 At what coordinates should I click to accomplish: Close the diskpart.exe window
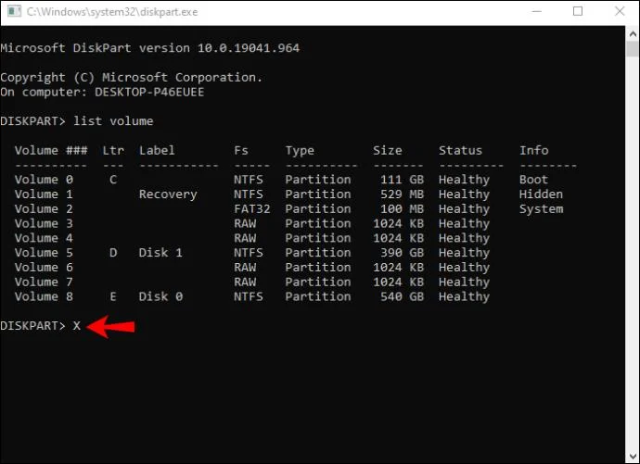pos(620,11)
